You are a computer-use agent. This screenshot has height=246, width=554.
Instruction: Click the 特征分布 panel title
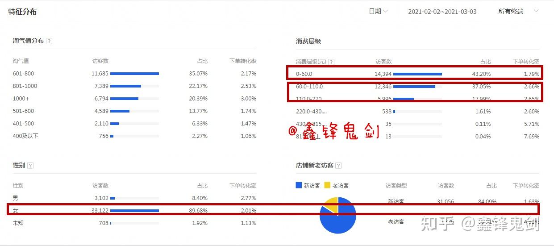click(22, 12)
